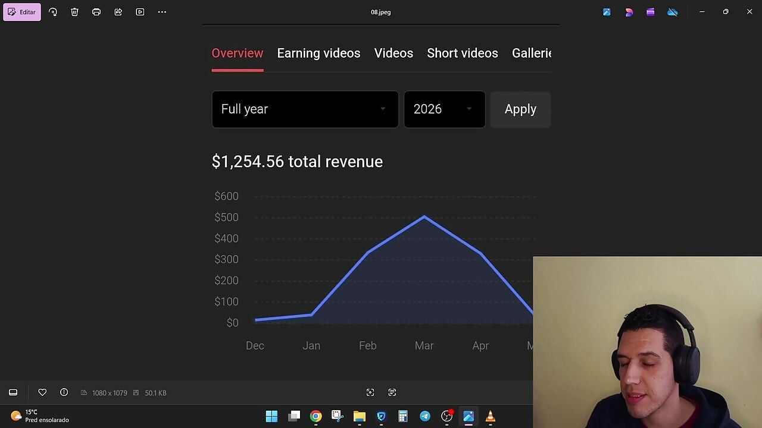
Task: Click the Jan month label
Action: click(311, 345)
